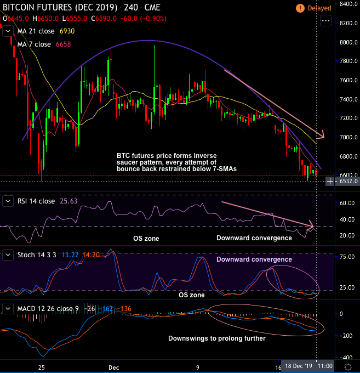
Task: Click the 25 date on the time axis
Action: 41,368
